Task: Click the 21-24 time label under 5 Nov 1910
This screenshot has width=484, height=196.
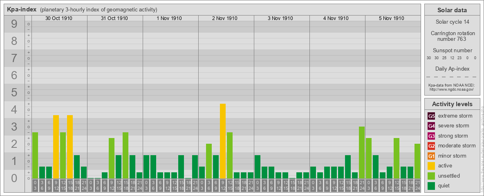Action: click(417, 185)
